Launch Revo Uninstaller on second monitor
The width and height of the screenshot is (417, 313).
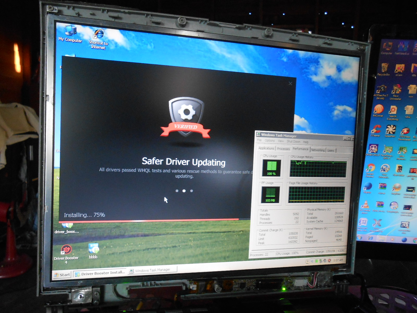tap(396, 92)
